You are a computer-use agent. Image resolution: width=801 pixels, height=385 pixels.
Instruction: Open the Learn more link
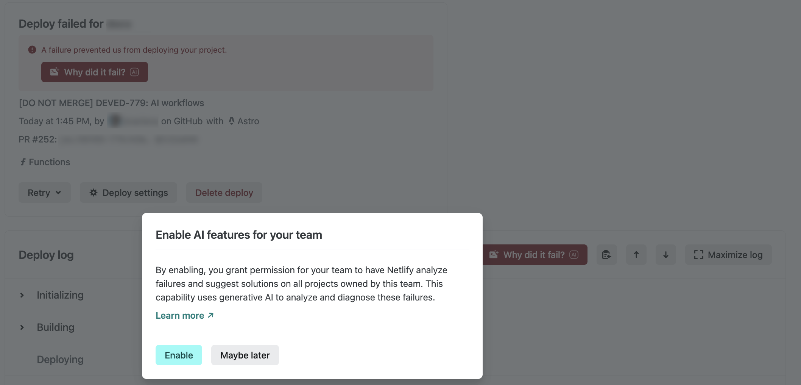pos(180,316)
